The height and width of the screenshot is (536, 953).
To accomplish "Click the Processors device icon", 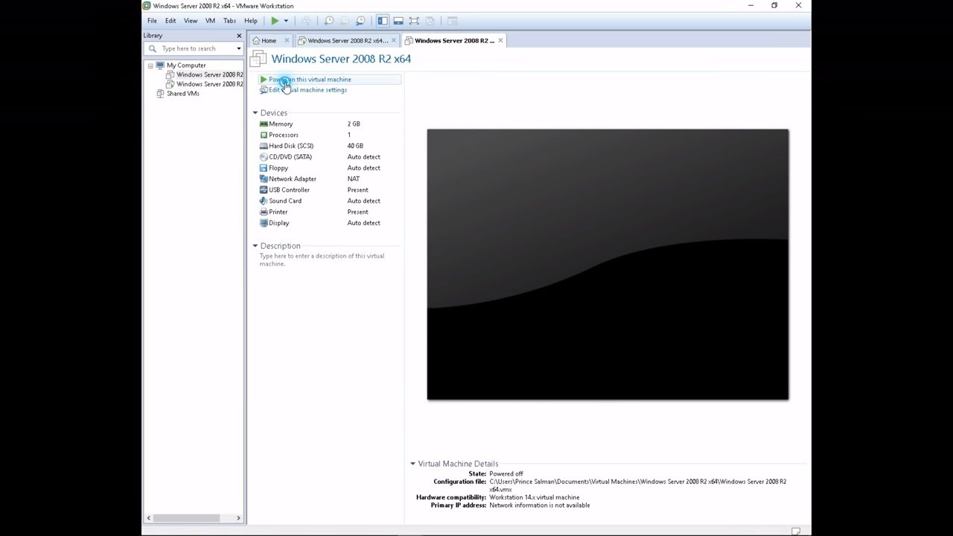I will (264, 135).
